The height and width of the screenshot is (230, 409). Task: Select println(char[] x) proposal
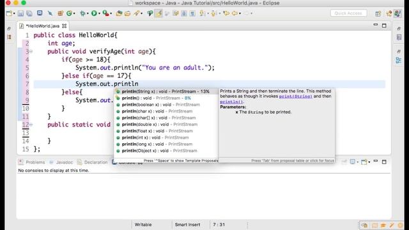(x=166, y=118)
